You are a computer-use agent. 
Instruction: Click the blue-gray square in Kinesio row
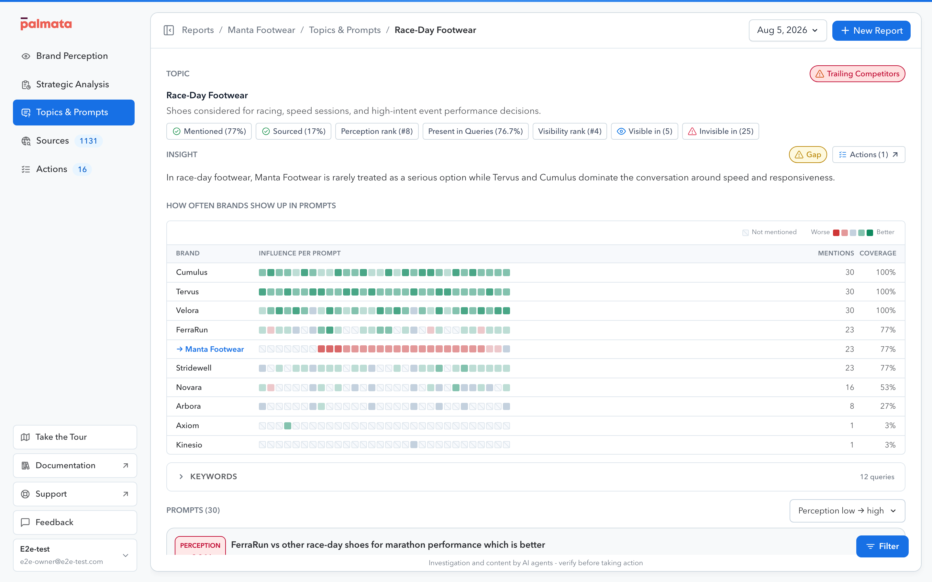click(x=414, y=445)
